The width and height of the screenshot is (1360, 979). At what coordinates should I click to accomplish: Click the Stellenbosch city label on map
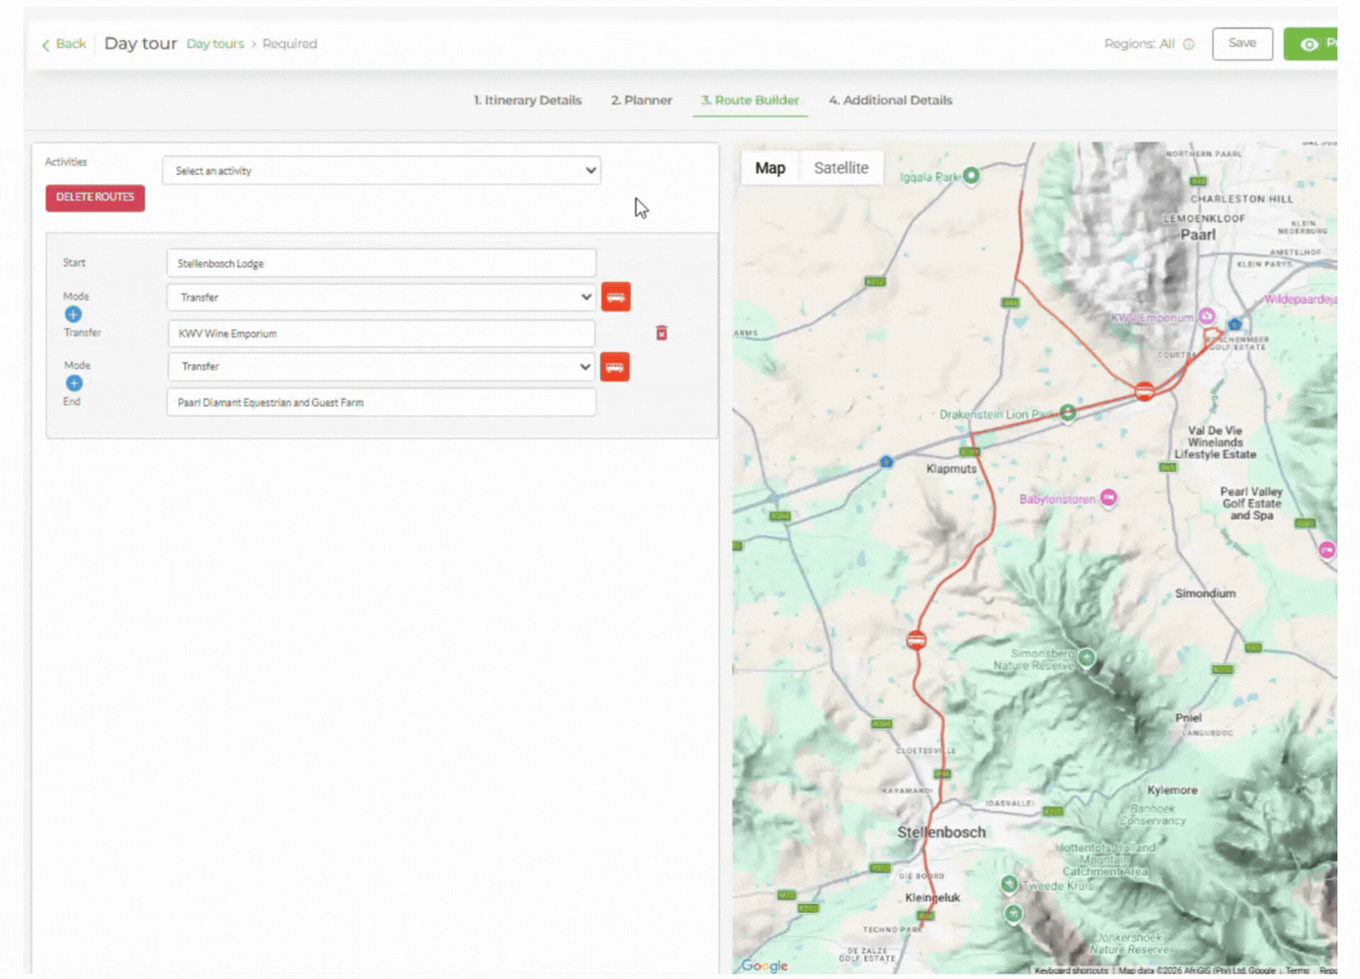pos(941,832)
